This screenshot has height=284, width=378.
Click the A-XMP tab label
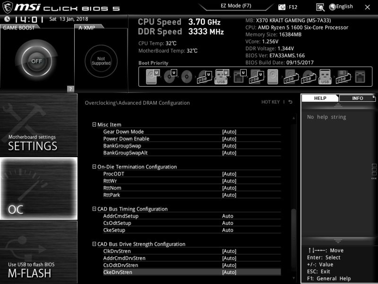coord(87,27)
